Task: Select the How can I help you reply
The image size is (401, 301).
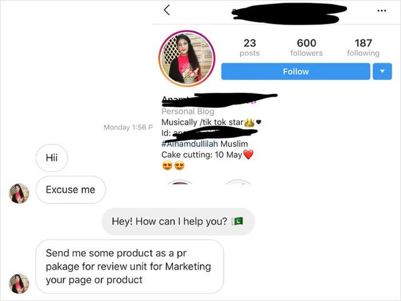Action: click(178, 221)
